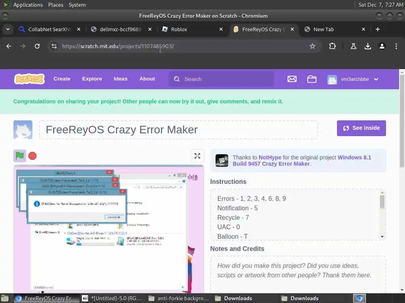Enter full screen stage mode
Viewport: 405px width, 303px height.
(x=197, y=156)
